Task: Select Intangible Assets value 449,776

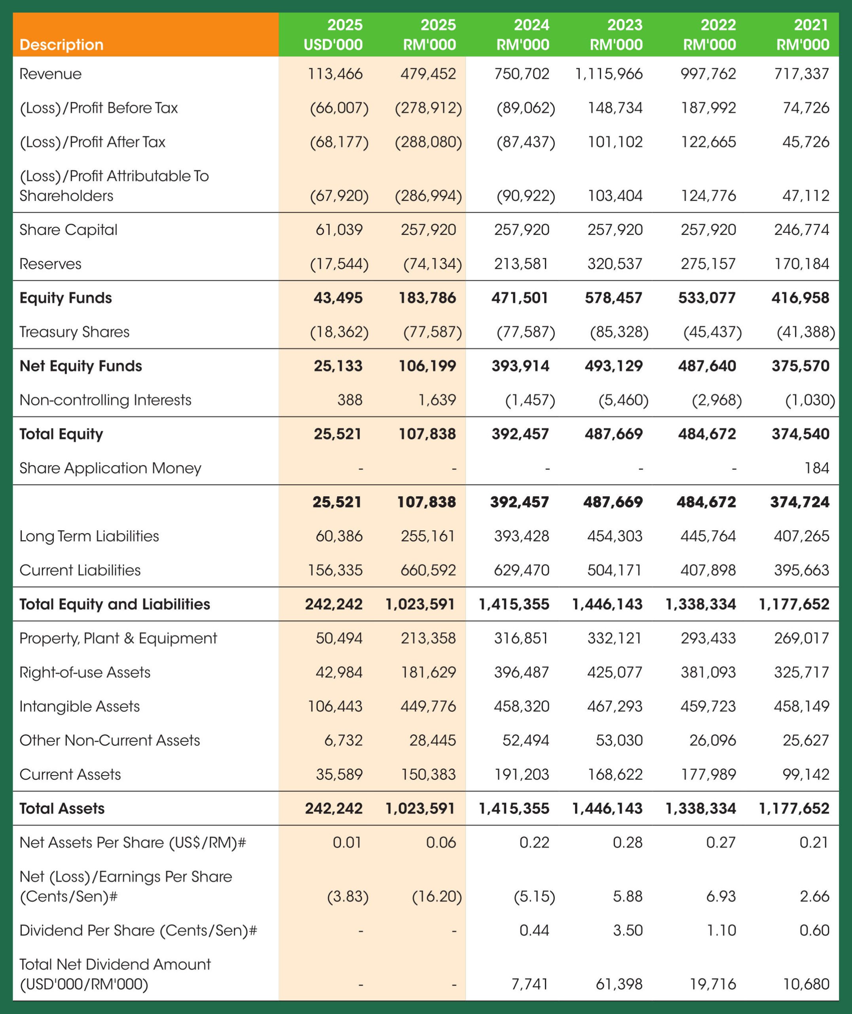Action: point(428,706)
